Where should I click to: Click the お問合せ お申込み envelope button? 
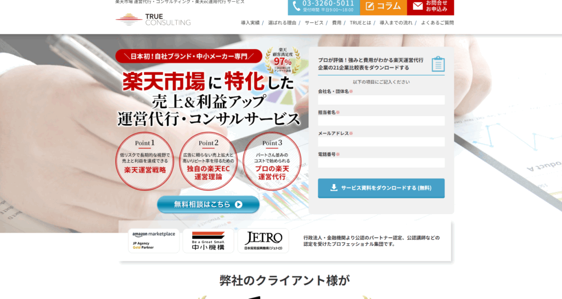(430, 7)
